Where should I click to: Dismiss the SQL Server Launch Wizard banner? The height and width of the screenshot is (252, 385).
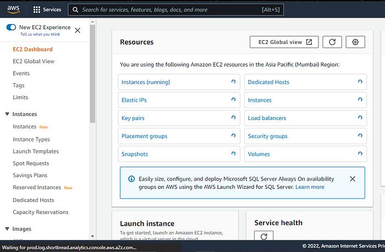point(353,179)
